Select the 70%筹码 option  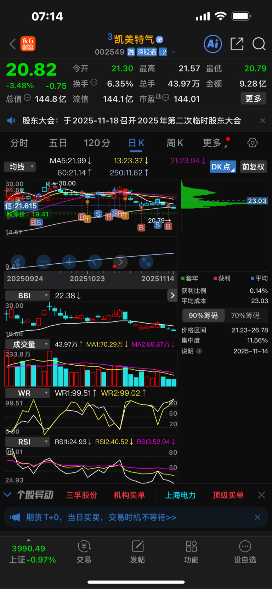coord(245,315)
